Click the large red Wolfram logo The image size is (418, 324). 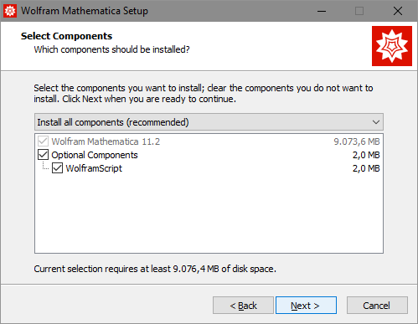pos(392,46)
